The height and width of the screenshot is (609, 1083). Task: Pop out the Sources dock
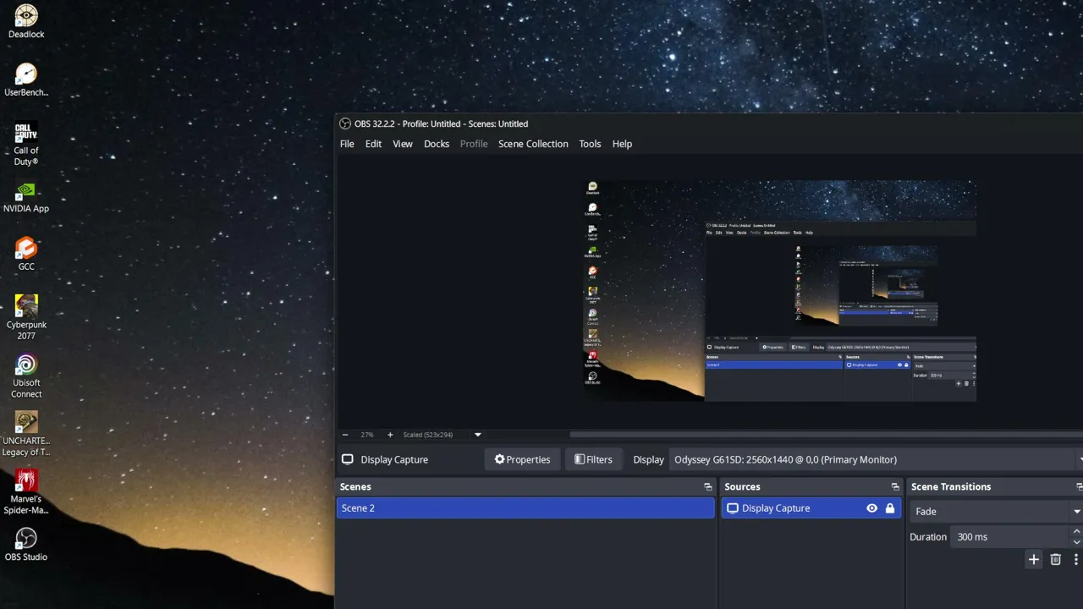(895, 487)
